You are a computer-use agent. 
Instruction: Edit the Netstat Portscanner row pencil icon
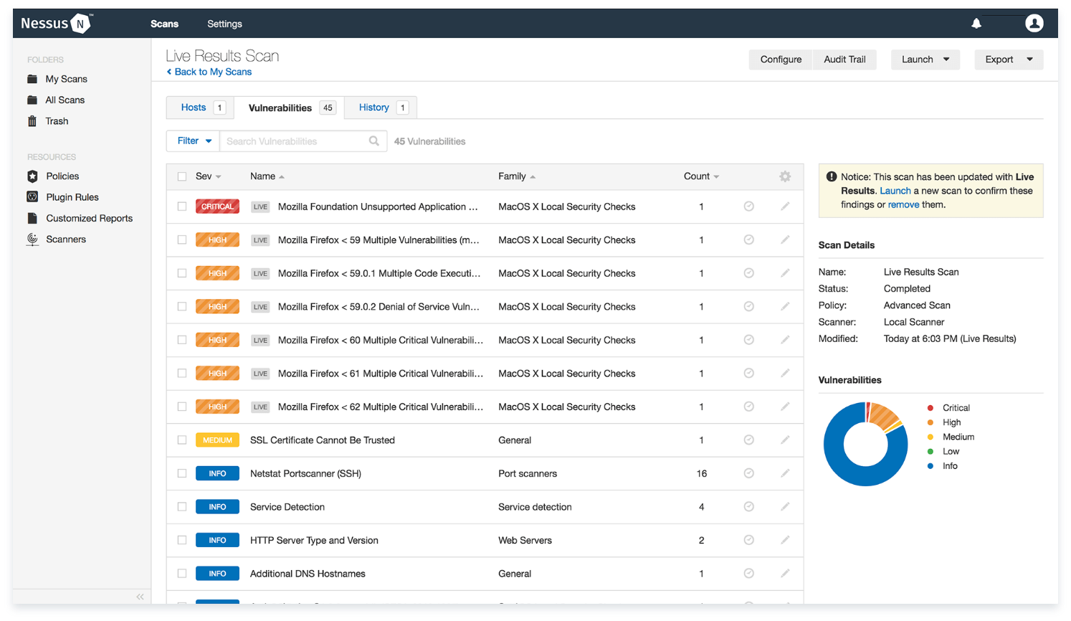pyautogui.click(x=785, y=473)
